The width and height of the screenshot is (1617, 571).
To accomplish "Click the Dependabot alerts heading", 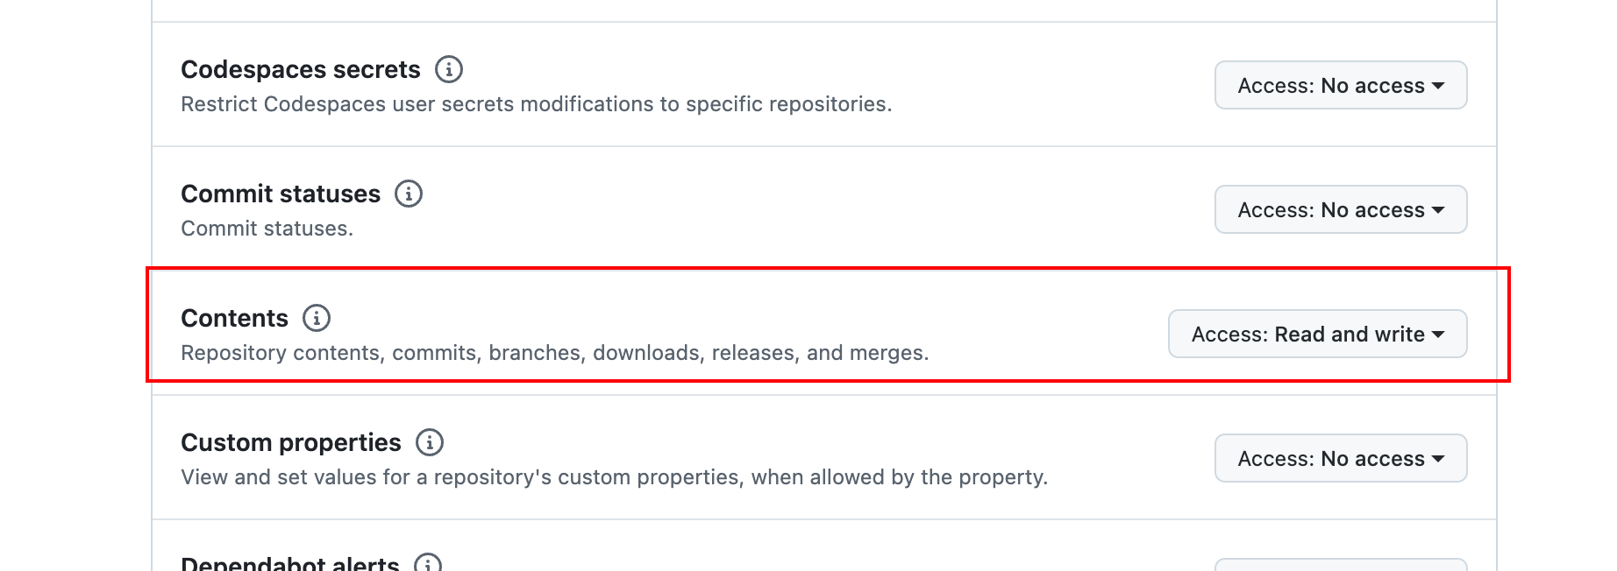I will 290,563.
